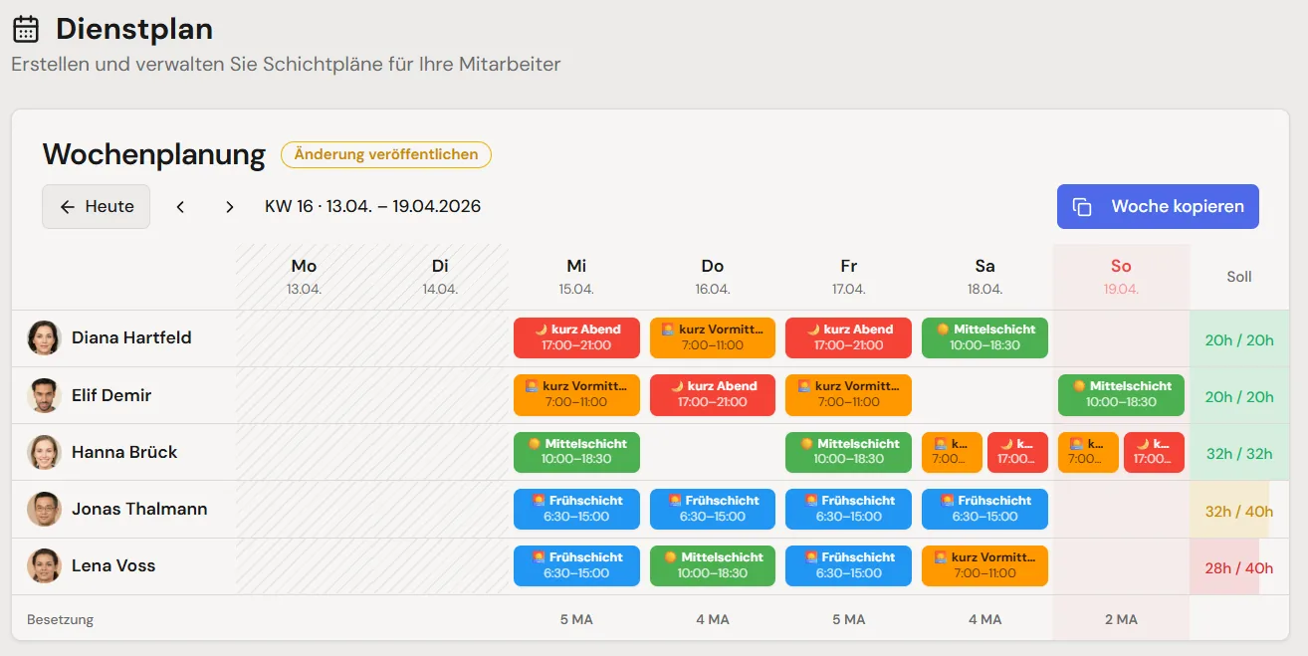Image resolution: width=1308 pixels, height=656 pixels.
Task: Click Sunday's 2 MA staffing count
Action: [1121, 619]
